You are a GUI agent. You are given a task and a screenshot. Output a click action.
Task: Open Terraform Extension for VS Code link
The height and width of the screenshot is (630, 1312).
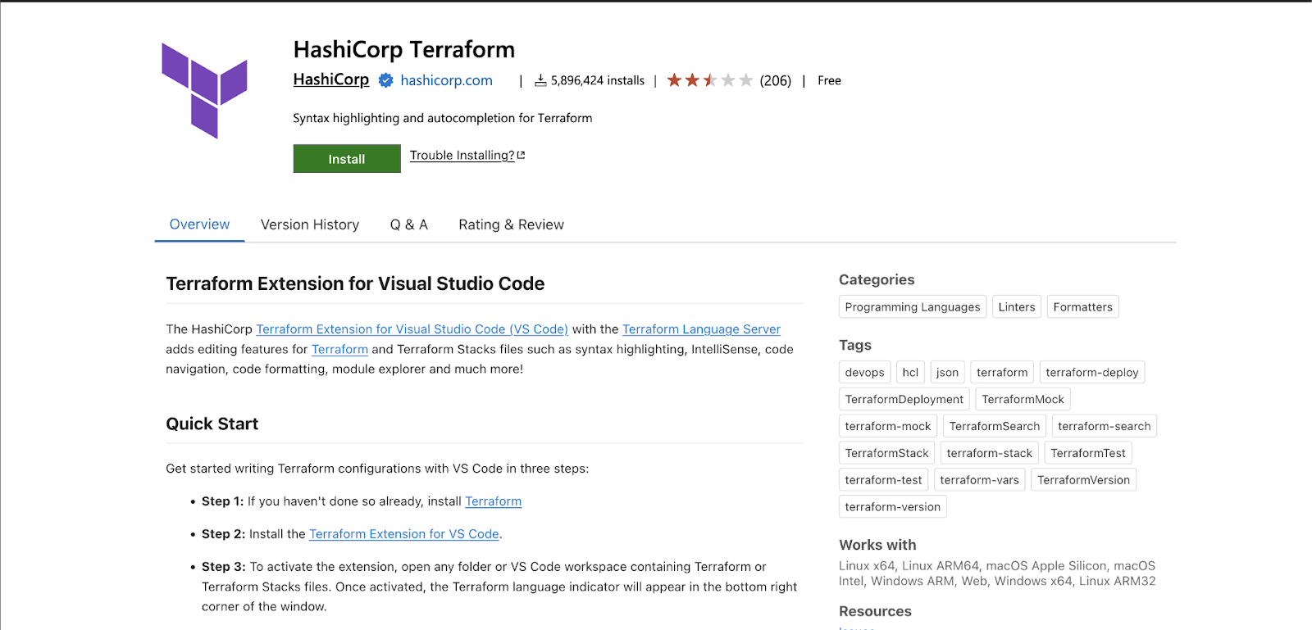click(x=404, y=534)
